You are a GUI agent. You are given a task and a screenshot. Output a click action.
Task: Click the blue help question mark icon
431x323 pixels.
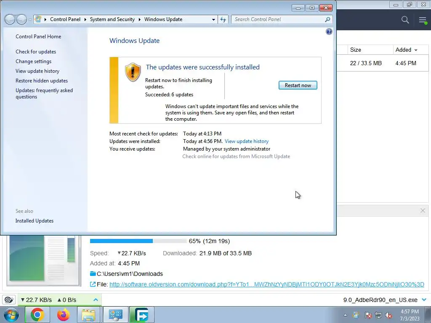(329, 32)
